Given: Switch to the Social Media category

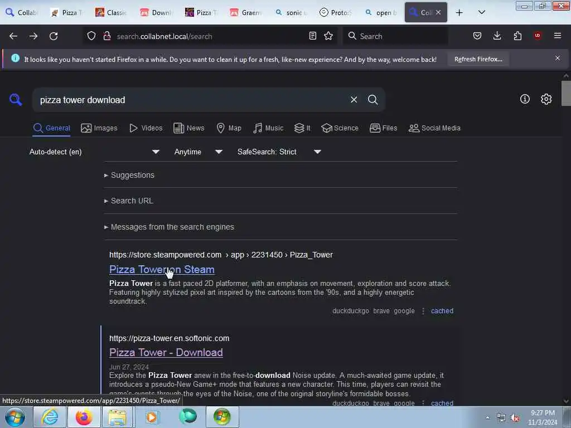Looking at the screenshot, I should pos(434,128).
